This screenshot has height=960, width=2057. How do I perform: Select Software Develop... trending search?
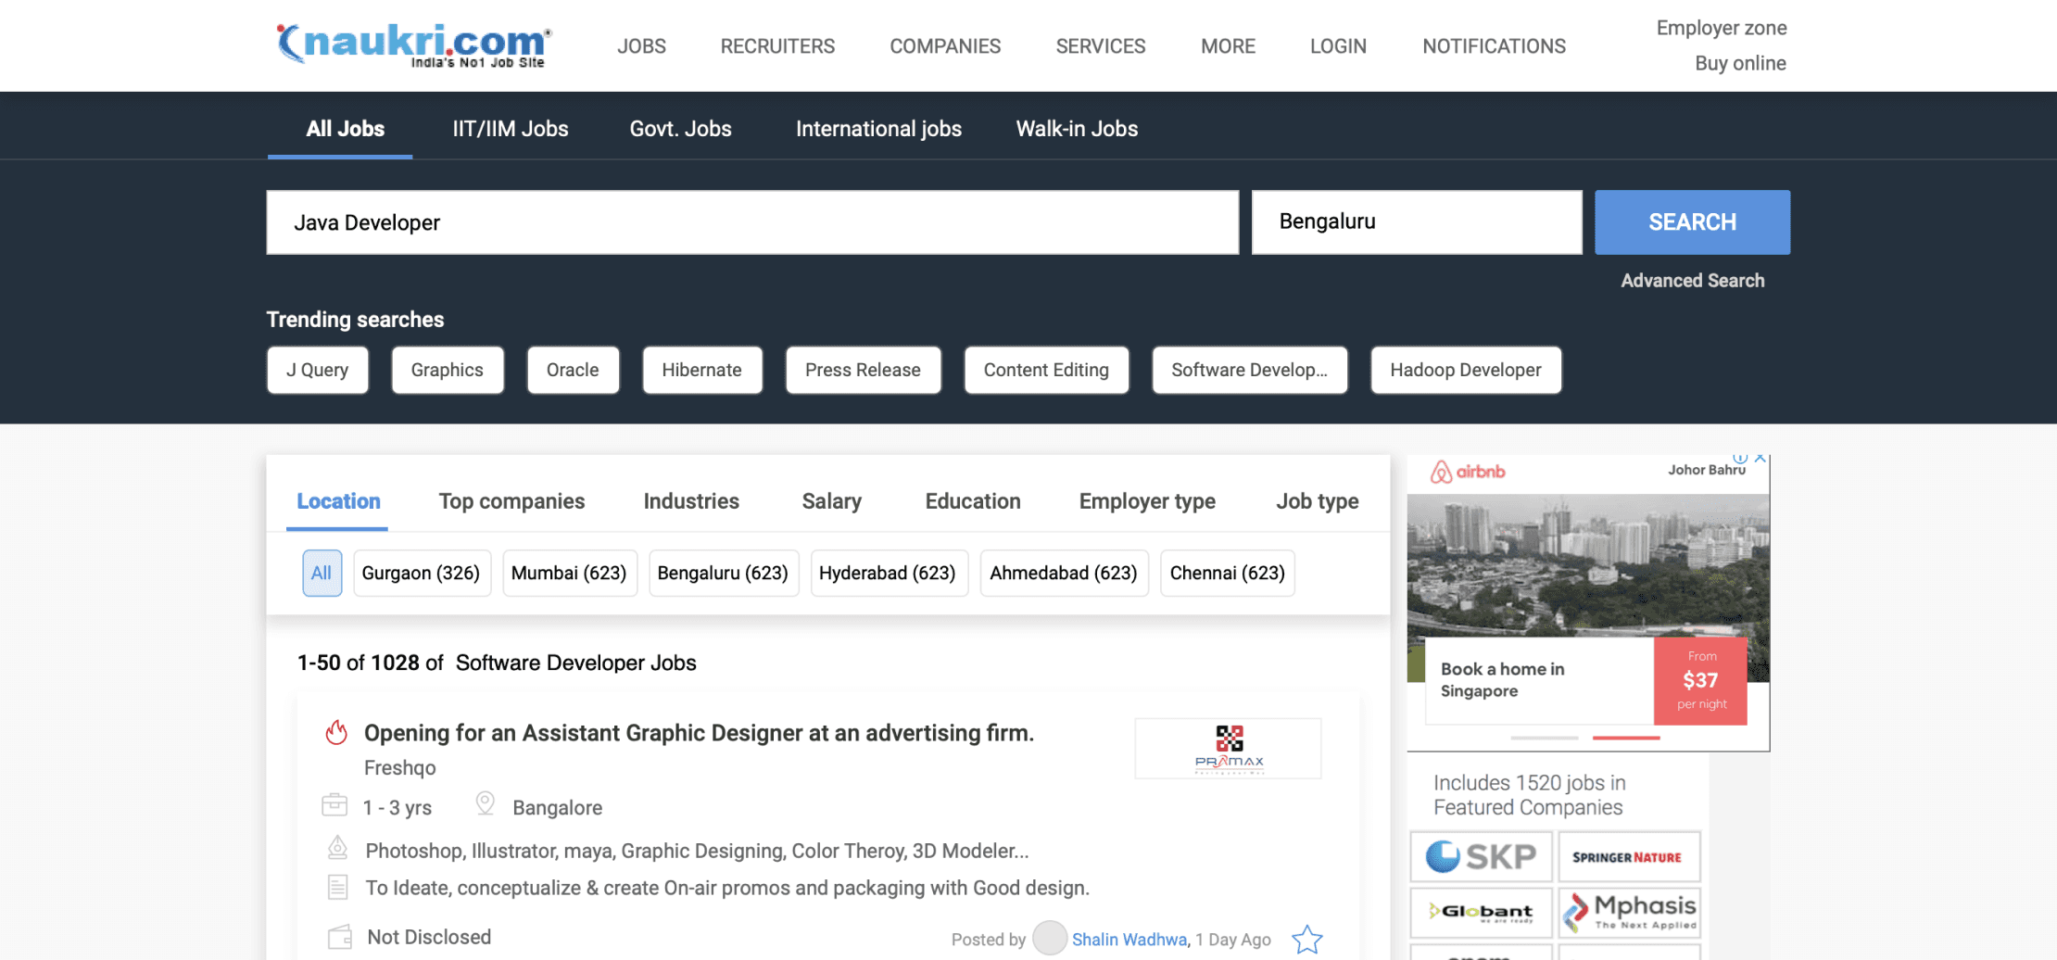[x=1250, y=370]
